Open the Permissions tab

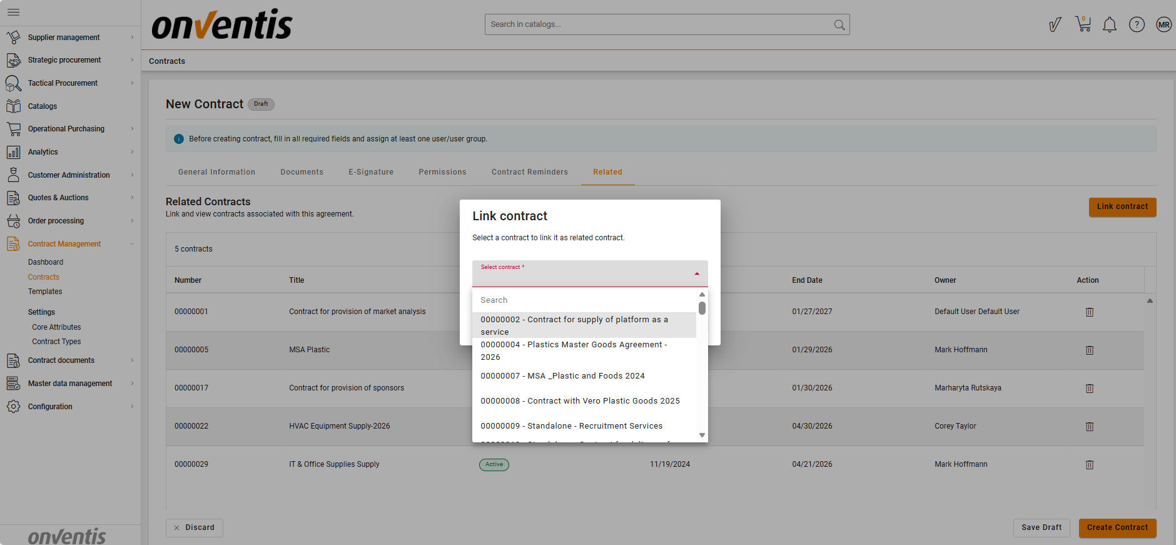coord(442,172)
